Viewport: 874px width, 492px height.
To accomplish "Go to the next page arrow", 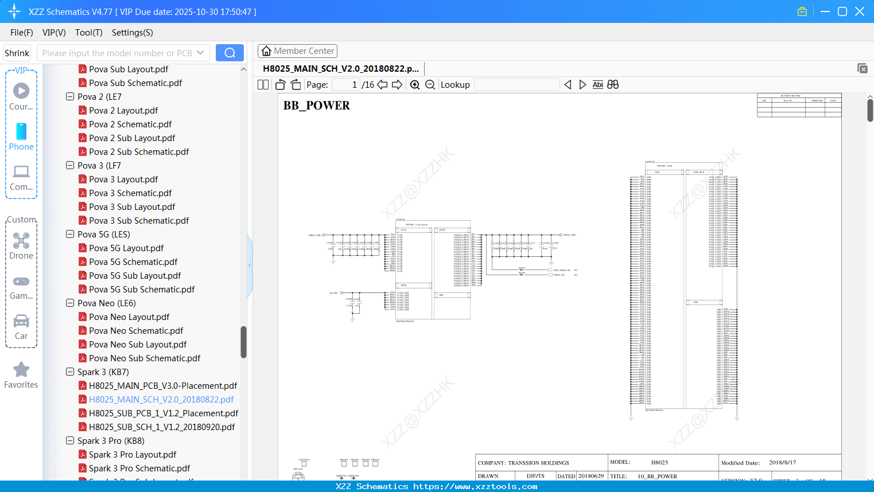I will coord(397,85).
